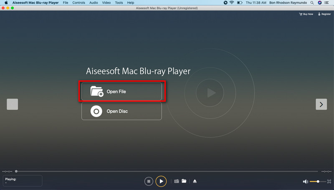
Task: Take a snapshot with the camera icon
Action: (x=177, y=181)
